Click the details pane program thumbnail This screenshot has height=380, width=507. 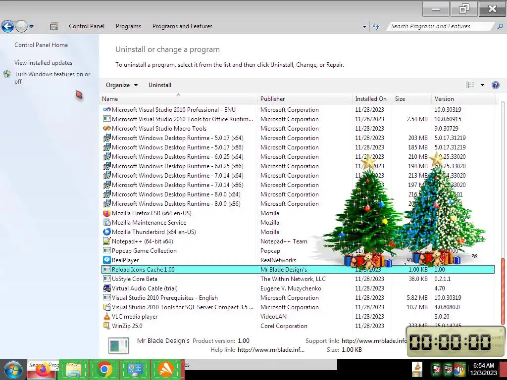point(119,345)
